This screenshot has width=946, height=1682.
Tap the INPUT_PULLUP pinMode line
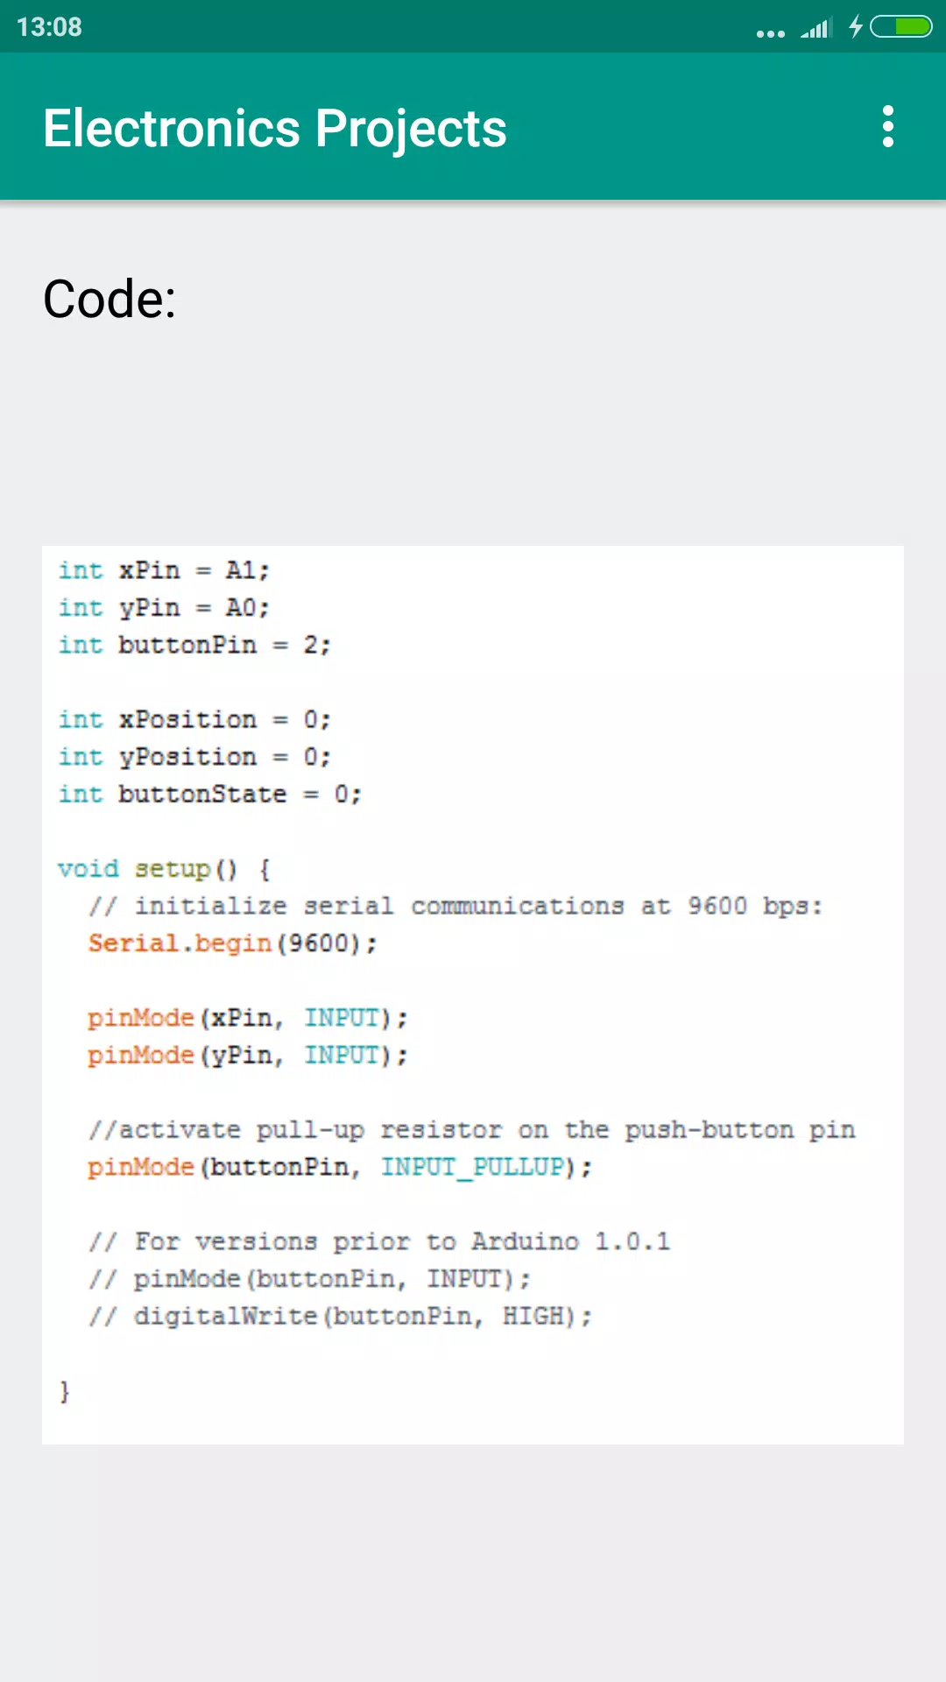click(x=340, y=1168)
